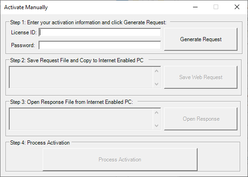The image size is (248, 177).
Task: Click the down arrow in the Step 2 scrollbar
Action: [x=157, y=84]
